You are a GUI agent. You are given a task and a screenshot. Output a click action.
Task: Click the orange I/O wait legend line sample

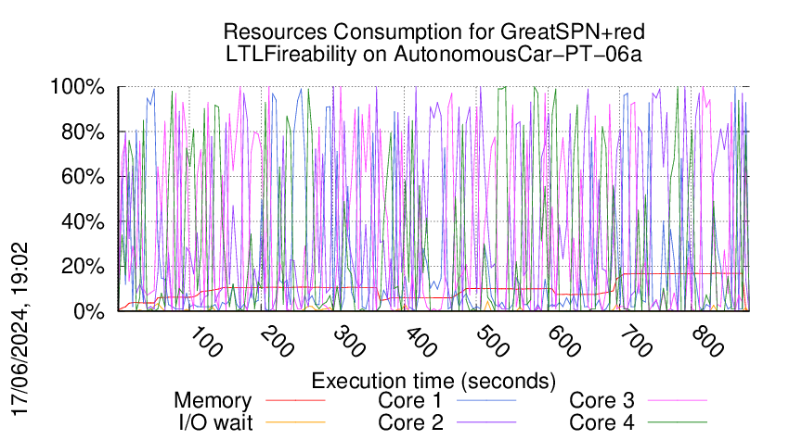(x=295, y=422)
